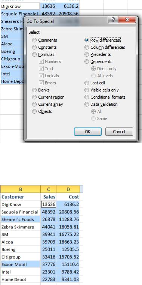Click the Zebra Skimmers cell in the lower sheet
142x285 pixels.
click(x=21, y=227)
